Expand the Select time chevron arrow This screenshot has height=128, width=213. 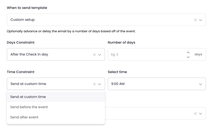201,84
